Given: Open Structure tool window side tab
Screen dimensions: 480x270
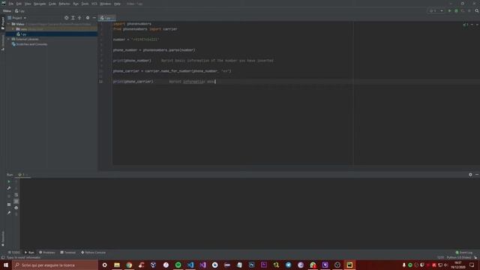Looking at the screenshot, I should [3, 42].
